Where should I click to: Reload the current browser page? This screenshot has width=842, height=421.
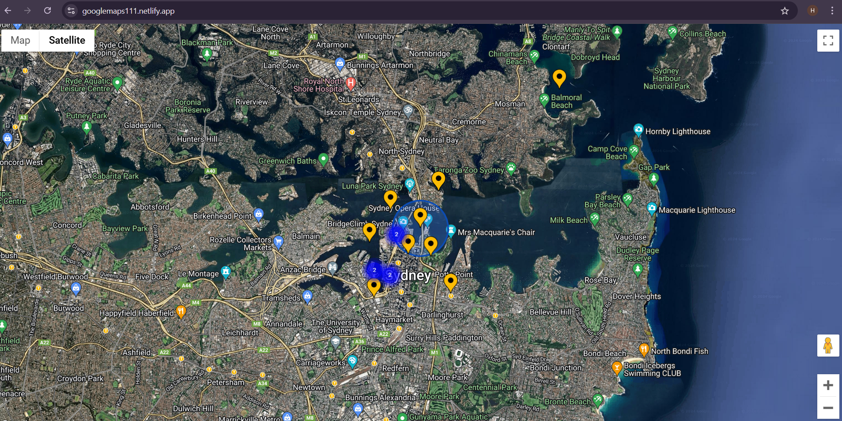point(48,11)
